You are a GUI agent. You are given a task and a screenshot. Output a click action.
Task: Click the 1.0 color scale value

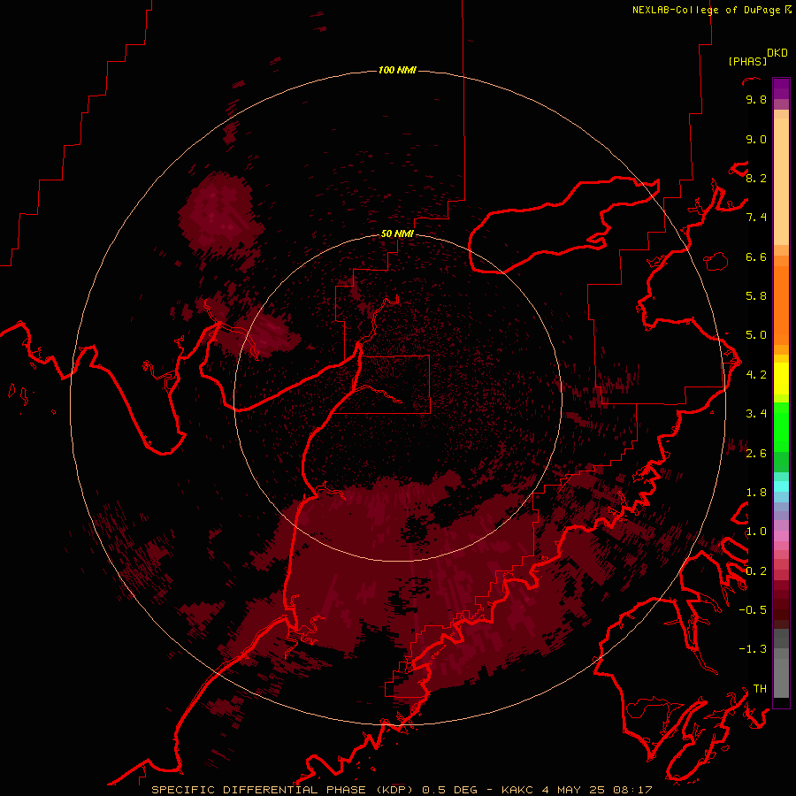point(756,532)
